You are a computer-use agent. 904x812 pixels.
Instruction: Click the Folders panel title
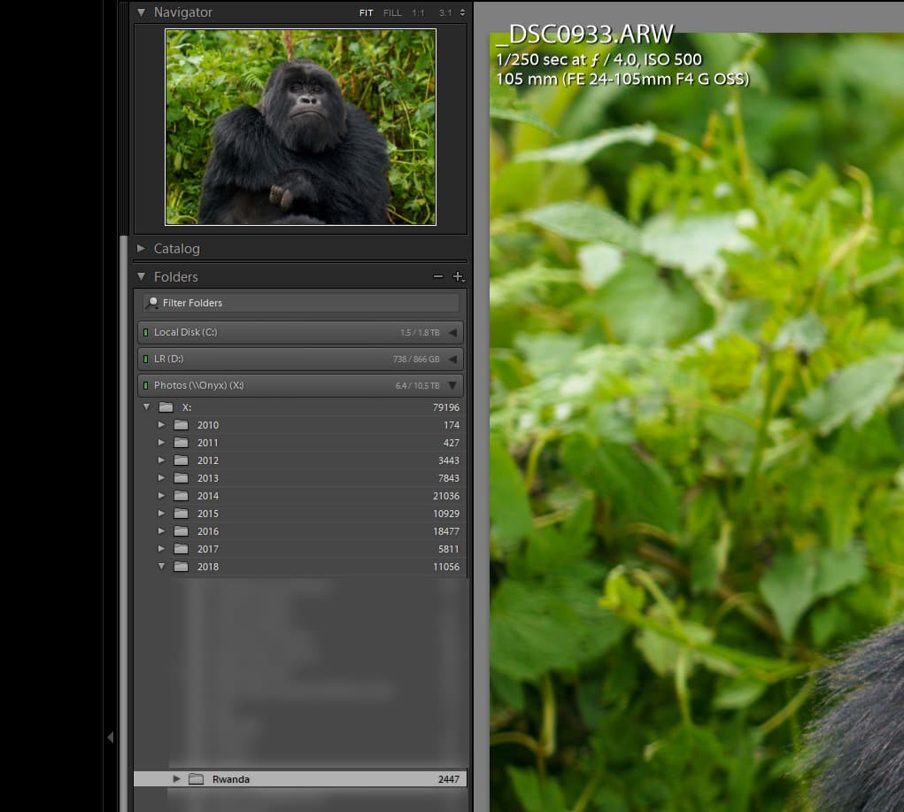[176, 277]
